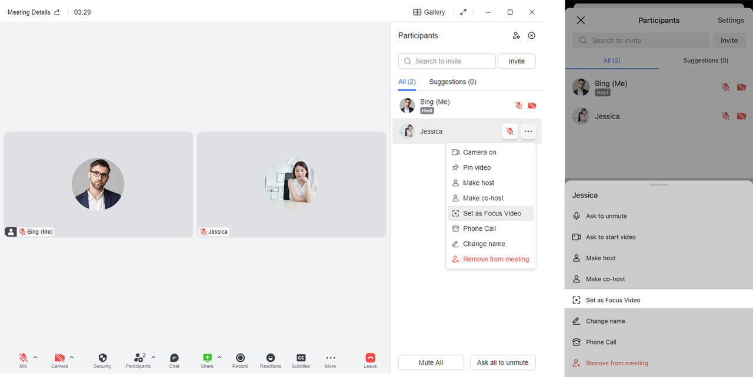Expand the Mic device options chevron
The height and width of the screenshot is (377, 753).
coord(34,357)
